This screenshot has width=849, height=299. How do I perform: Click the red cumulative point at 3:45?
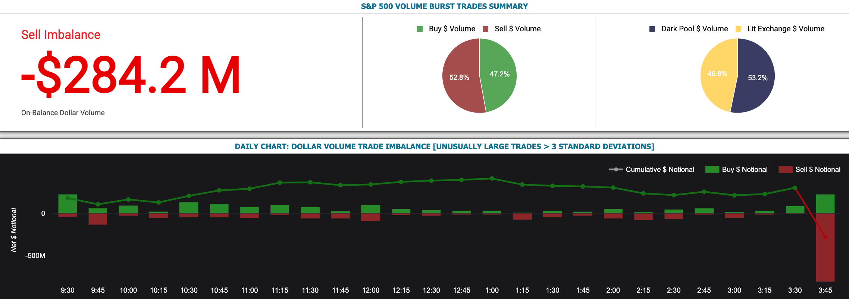coord(825,237)
